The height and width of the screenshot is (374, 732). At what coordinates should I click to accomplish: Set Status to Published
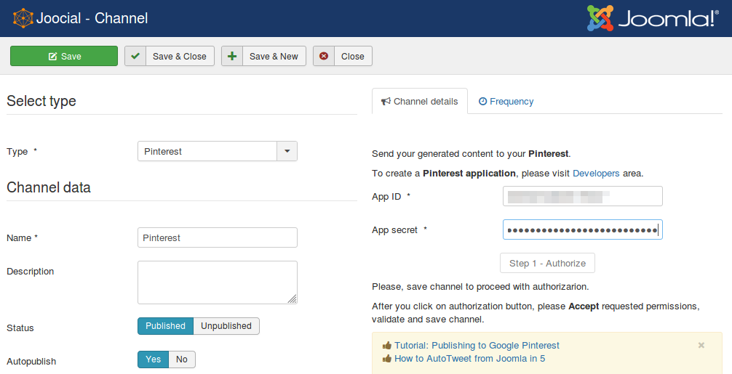click(x=165, y=326)
